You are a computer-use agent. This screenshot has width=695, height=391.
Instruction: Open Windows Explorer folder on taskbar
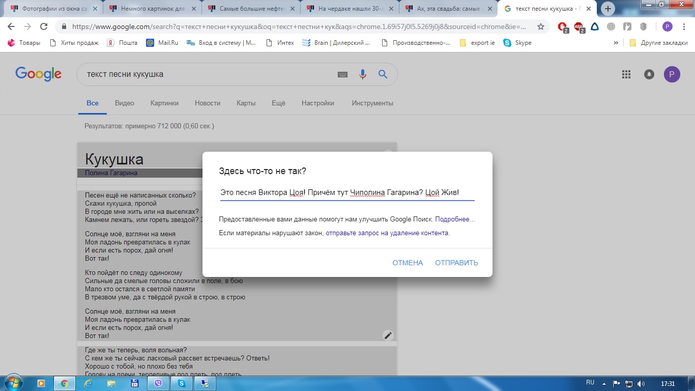(111, 383)
